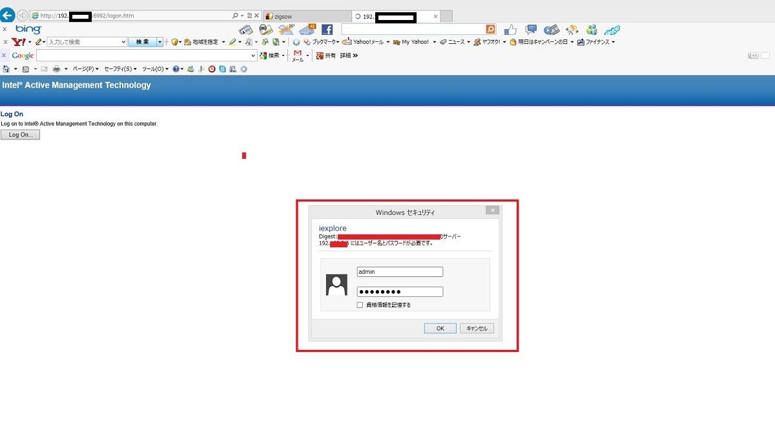This screenshot has height=421, width=775.
Task: Open Bing news icon
Action: pos(245,30)
